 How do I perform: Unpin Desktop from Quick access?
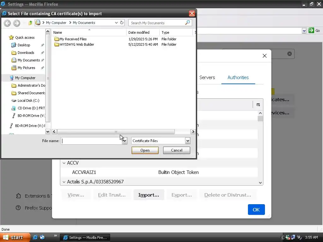point(43,45)
